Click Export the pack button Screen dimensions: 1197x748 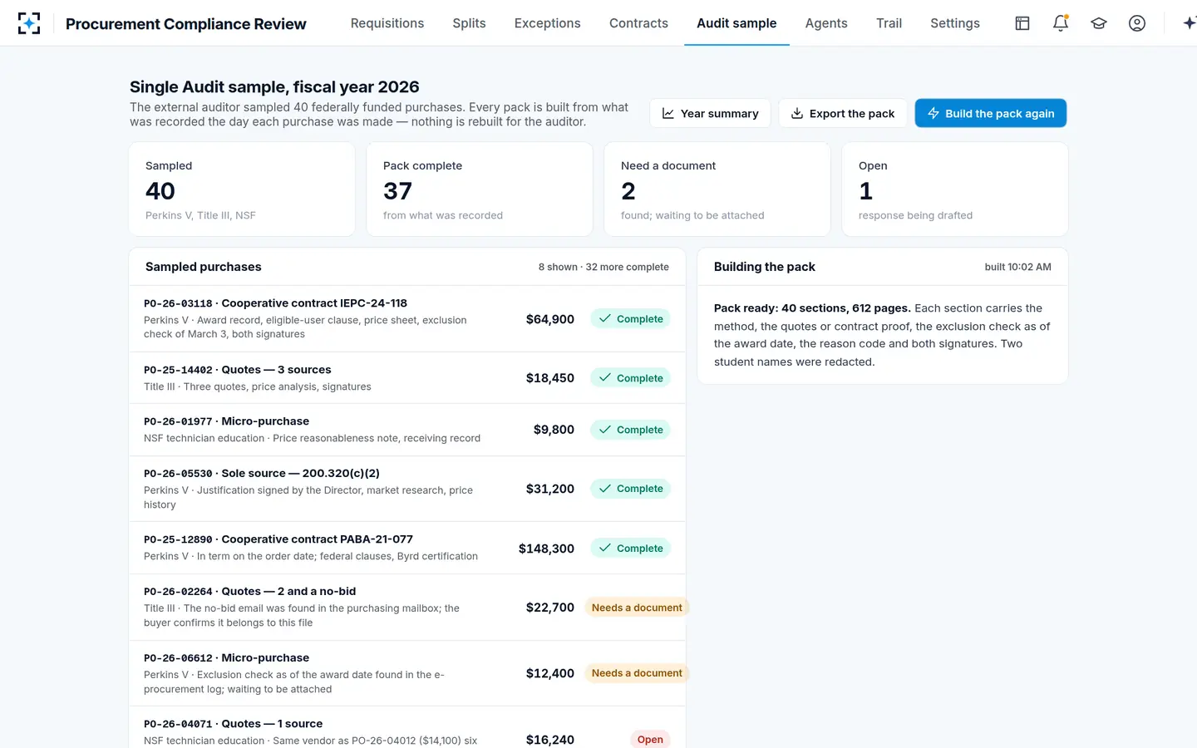click(842, 113)
